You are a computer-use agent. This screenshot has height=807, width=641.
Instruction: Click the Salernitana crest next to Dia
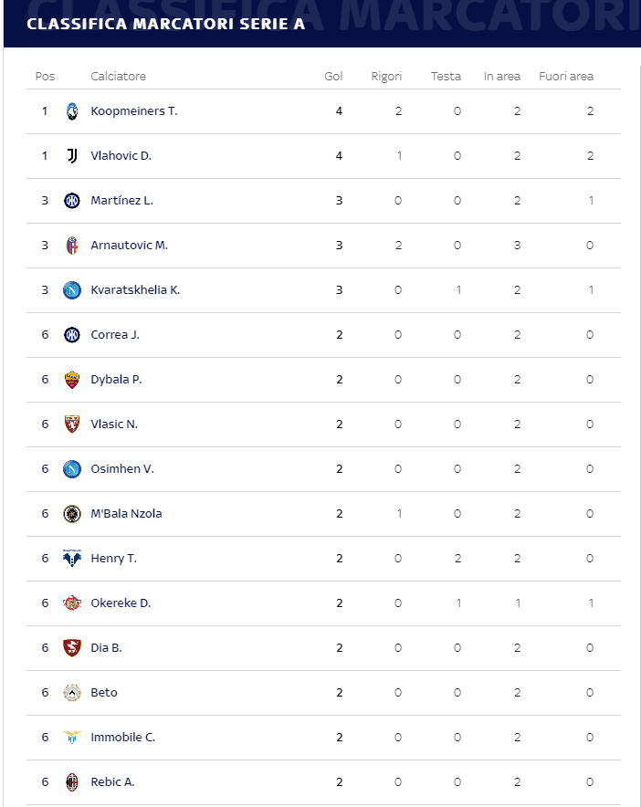[x=72, y=648]
